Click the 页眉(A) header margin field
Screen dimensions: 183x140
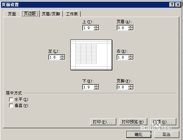click(122, 28)
